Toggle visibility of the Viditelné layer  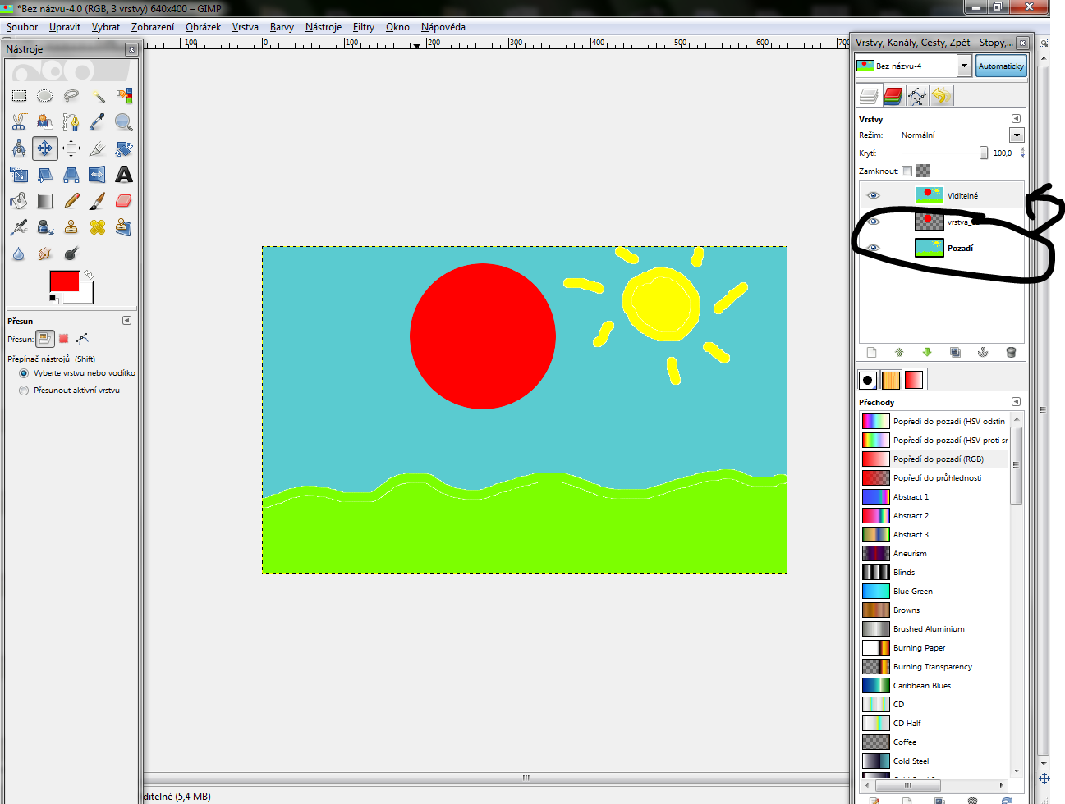click(874, 195)
